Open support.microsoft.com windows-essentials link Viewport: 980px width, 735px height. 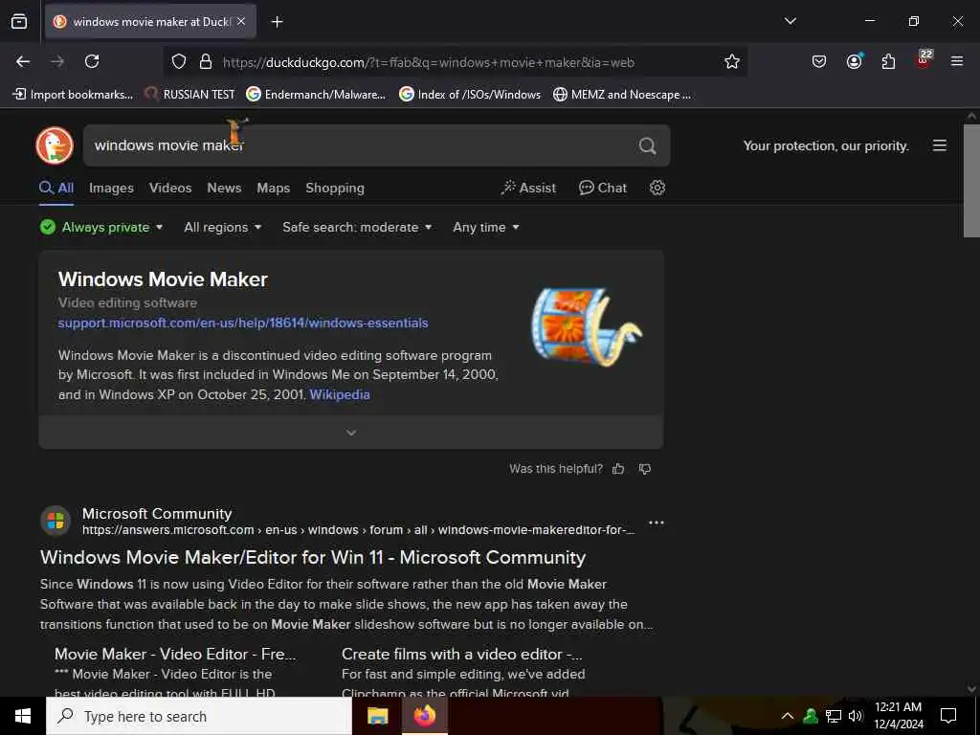coord(243,323)
